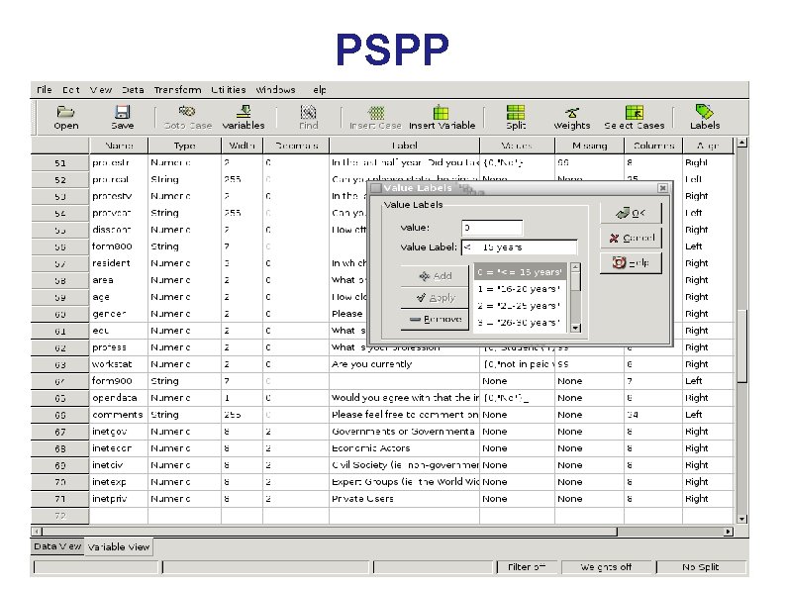Open the Data menu
This screenshot has width=786, height=589.
click(133, 90)
